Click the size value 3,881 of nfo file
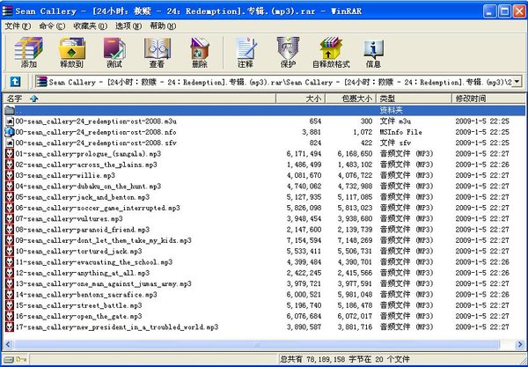The width and height of the screenshot is (528, 367). [x=312, y=132]
